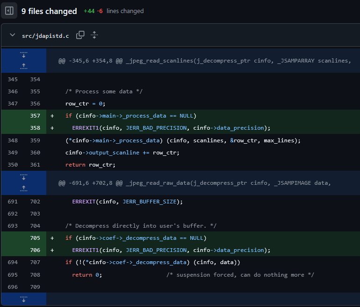Expand down above the -345,6 hunk
The image size is (360, 307).
point(23,55)
